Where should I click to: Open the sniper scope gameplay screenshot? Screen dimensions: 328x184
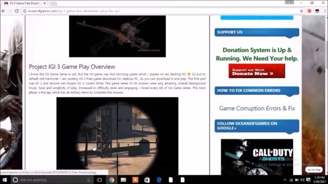[117, 136]
